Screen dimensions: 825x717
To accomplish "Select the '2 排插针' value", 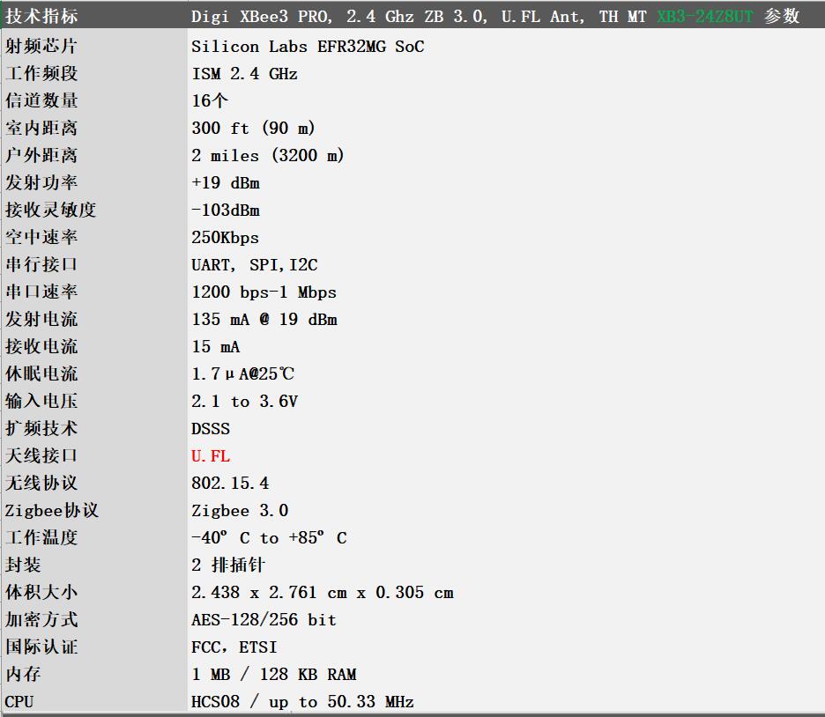I will [228, 565].
